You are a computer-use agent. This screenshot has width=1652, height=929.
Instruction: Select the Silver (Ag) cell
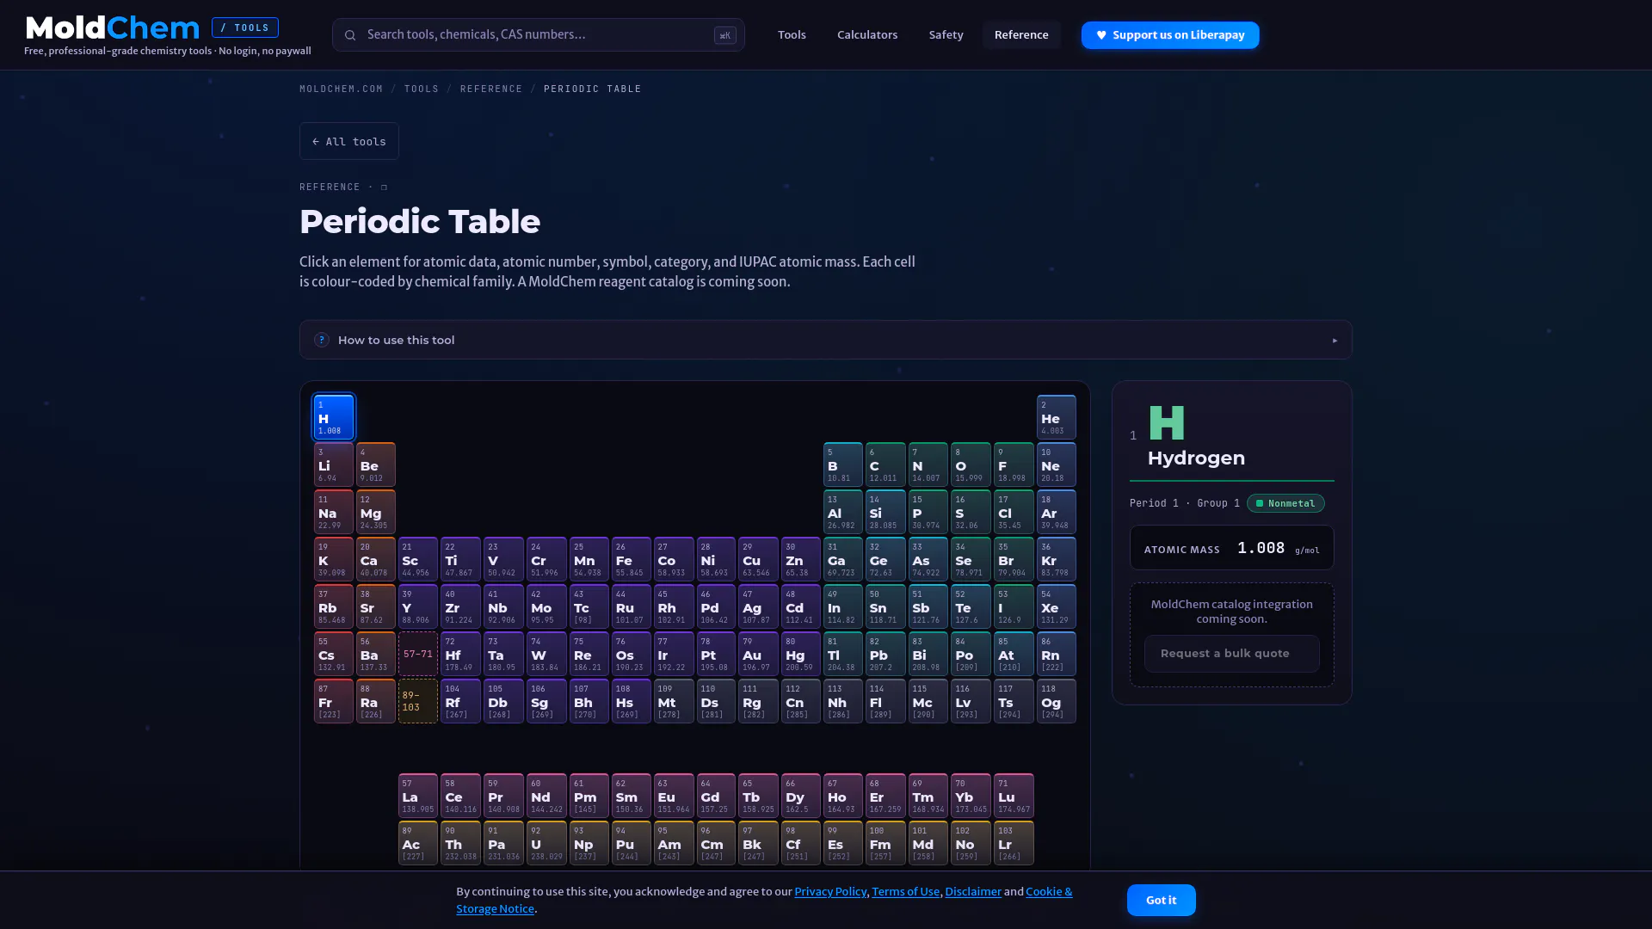pyautogui.click(x=758, y=606)
